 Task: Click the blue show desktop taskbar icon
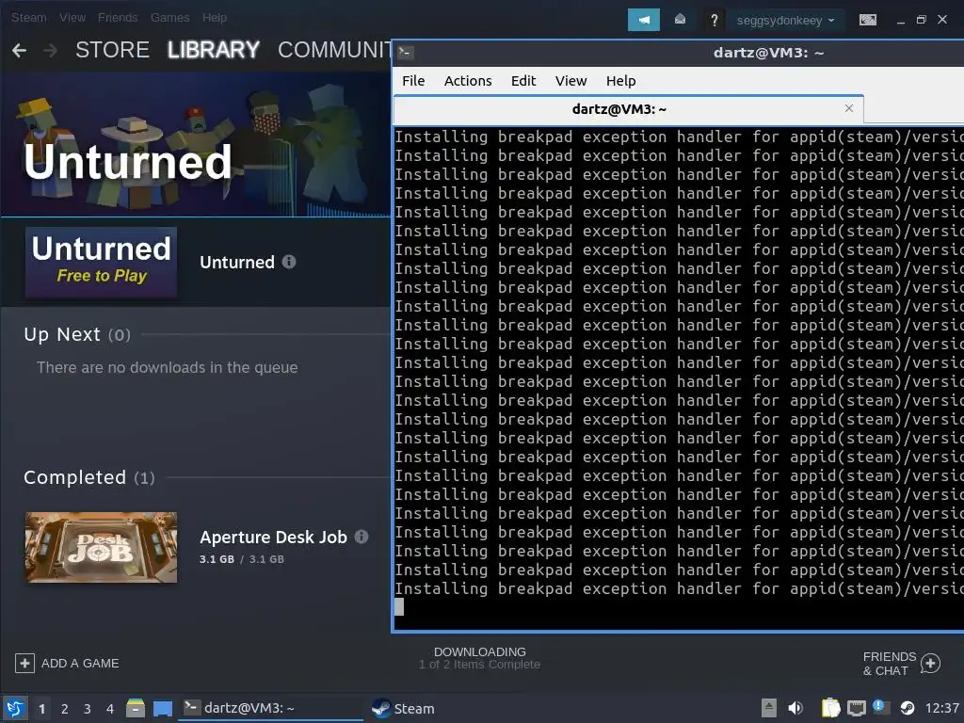(163, 709)
